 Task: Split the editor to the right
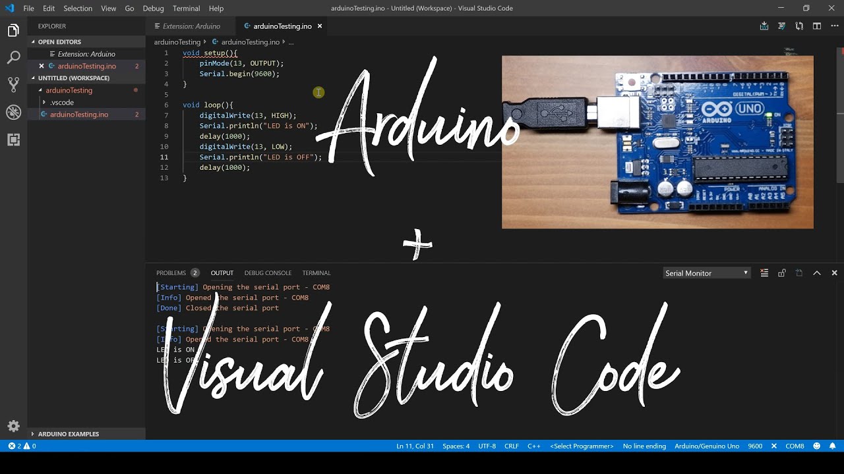coord(817,26)
